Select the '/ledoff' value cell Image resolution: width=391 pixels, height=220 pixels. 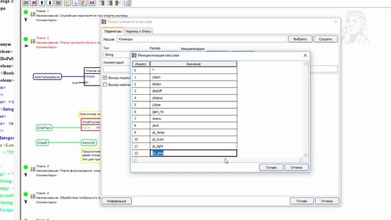pyautogui.click(x=194, y=91)
